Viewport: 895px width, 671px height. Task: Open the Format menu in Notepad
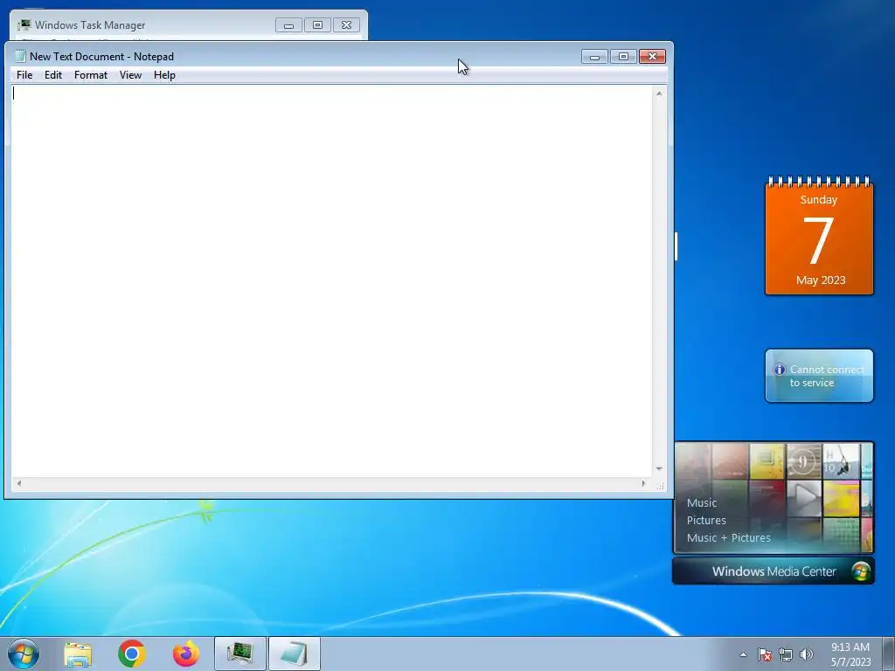91,75
